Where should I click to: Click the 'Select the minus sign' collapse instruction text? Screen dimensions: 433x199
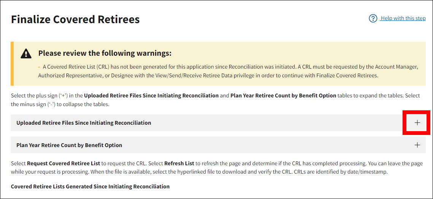pyautogui.click(x=60, y=104)
